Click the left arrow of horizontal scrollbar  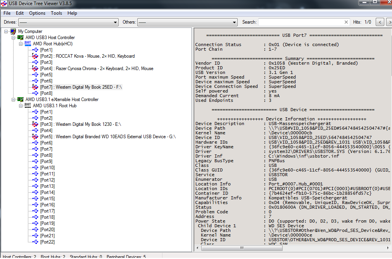click(x=197, y=248)
